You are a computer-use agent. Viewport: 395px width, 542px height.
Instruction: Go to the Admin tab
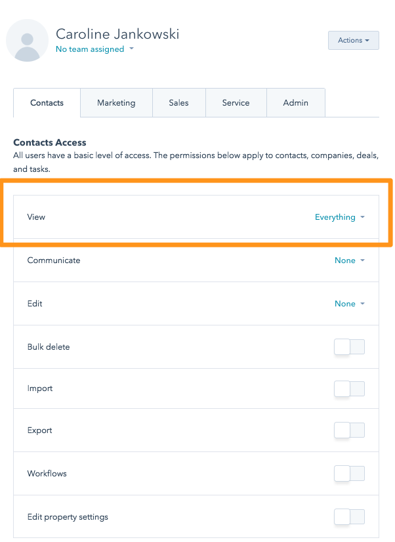[x=295, y=103]
